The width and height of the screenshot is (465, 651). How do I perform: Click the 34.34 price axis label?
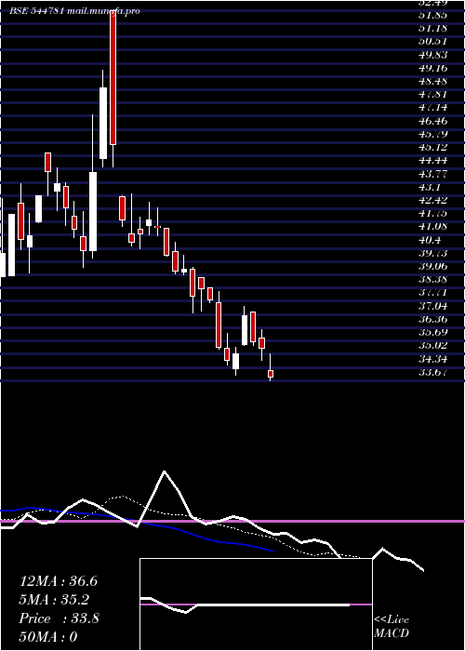click(x=433, y=359)
